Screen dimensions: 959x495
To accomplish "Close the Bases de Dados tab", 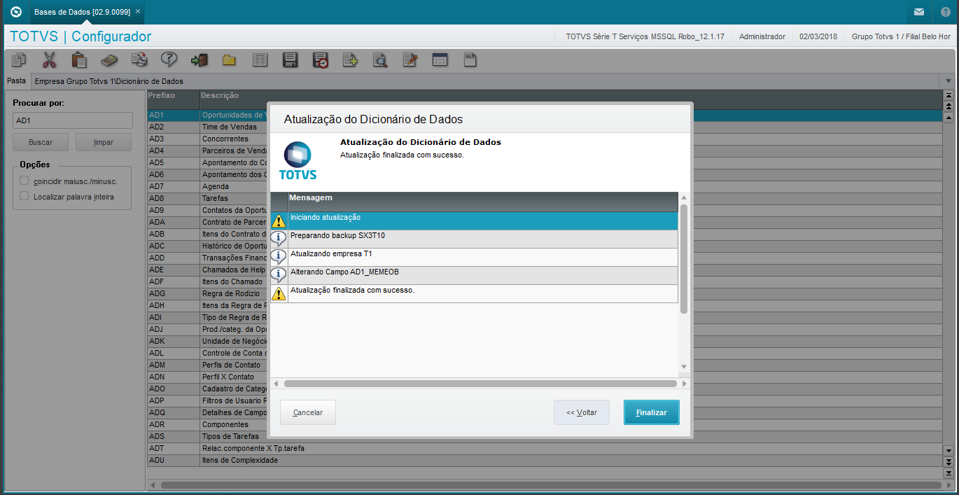I will coord(138,12).
